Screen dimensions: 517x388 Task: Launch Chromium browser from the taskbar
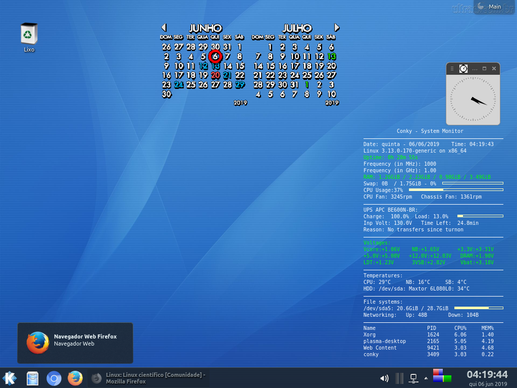pos(54,378)
